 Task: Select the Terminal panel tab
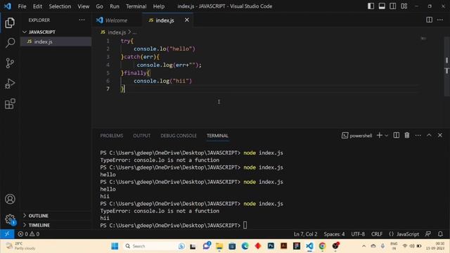(217, 136)
